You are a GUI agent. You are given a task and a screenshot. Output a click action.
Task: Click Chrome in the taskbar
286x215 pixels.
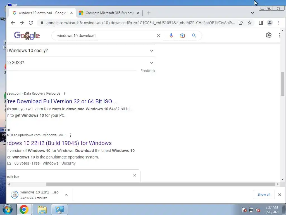point(24,209)
